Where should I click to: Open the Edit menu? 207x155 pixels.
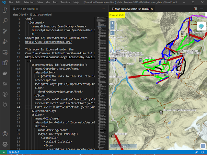tap(18, 2)
